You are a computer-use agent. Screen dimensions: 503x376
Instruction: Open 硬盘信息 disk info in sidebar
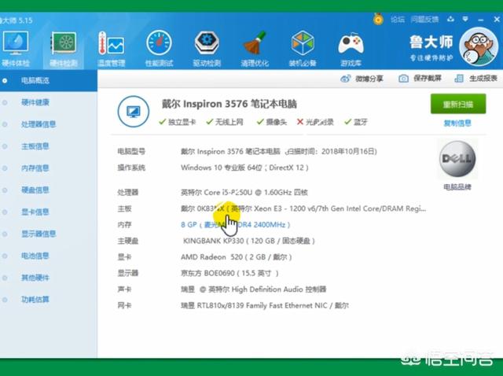pyautogui.click(x=35, y=190)
